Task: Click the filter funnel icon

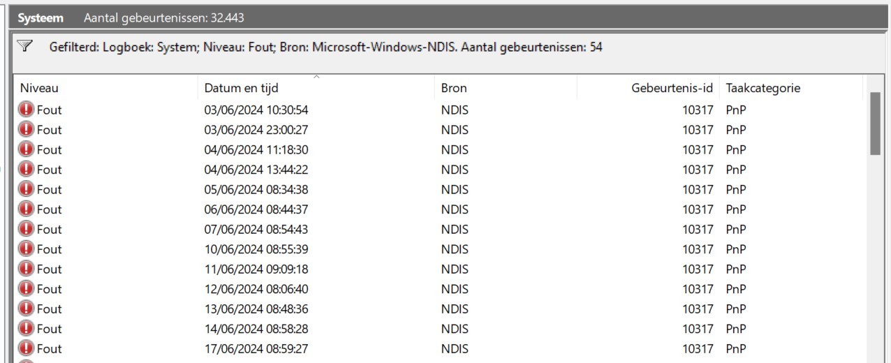Action: click(x=25, y=47)
